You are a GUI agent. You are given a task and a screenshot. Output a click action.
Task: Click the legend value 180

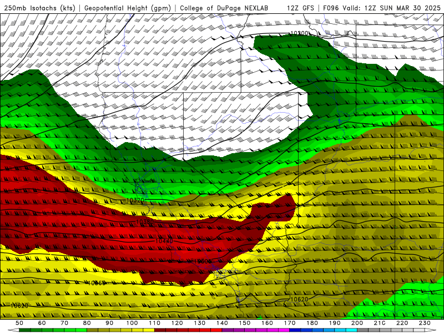(x=312, y=323)
